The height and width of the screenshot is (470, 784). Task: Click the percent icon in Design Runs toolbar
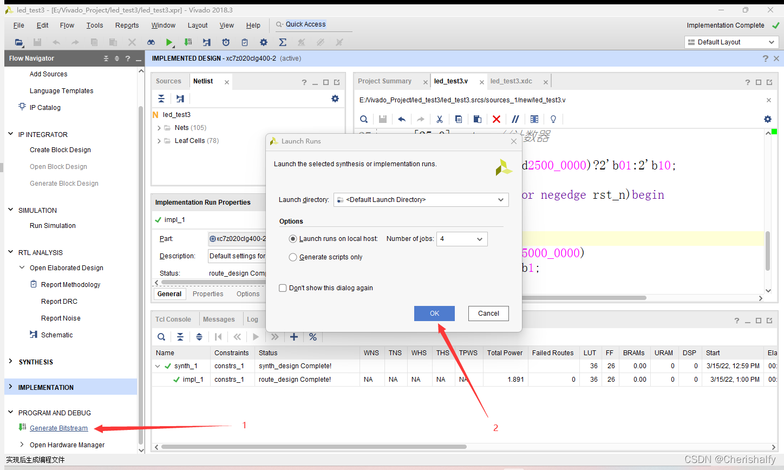313,337
